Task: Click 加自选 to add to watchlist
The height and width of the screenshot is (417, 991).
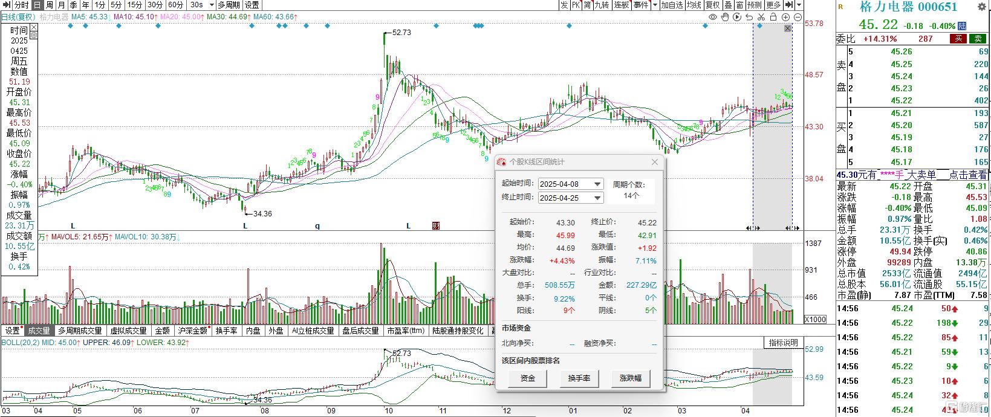Action: (672, 5)
